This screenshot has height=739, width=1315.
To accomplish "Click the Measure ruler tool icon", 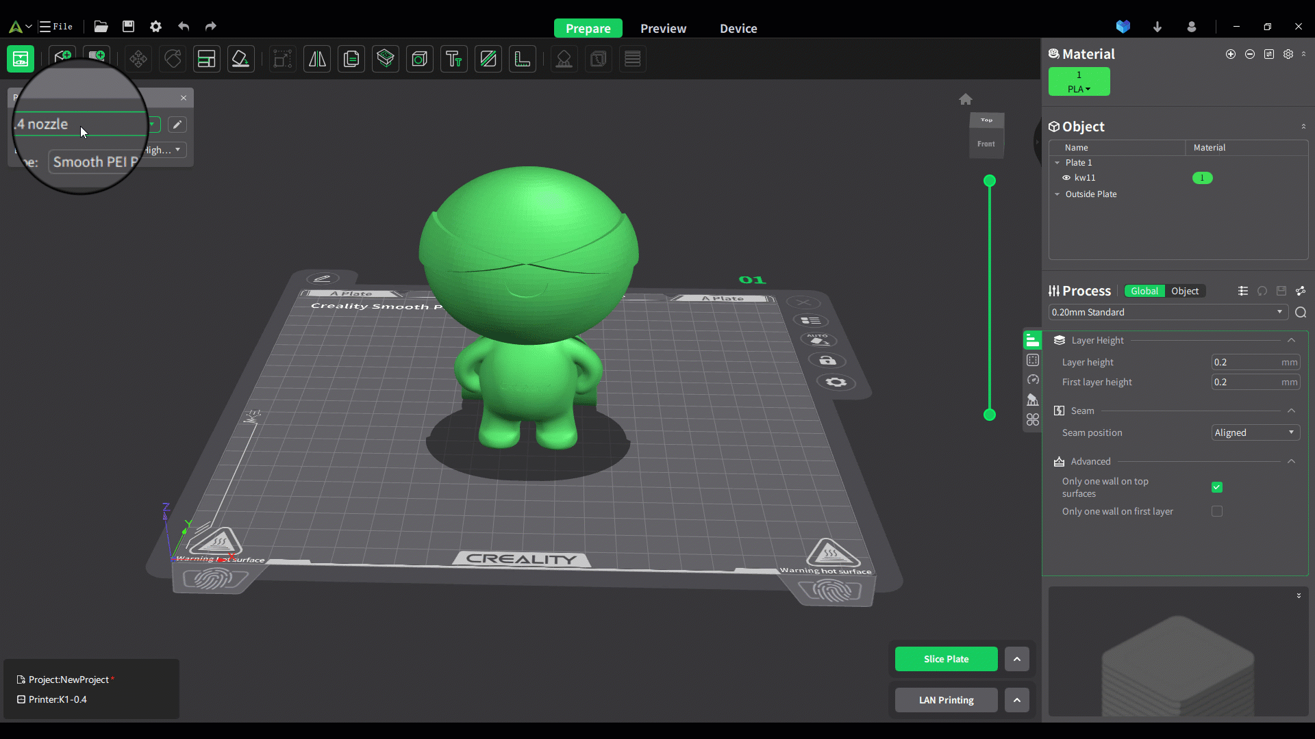I will pos(523,60).
